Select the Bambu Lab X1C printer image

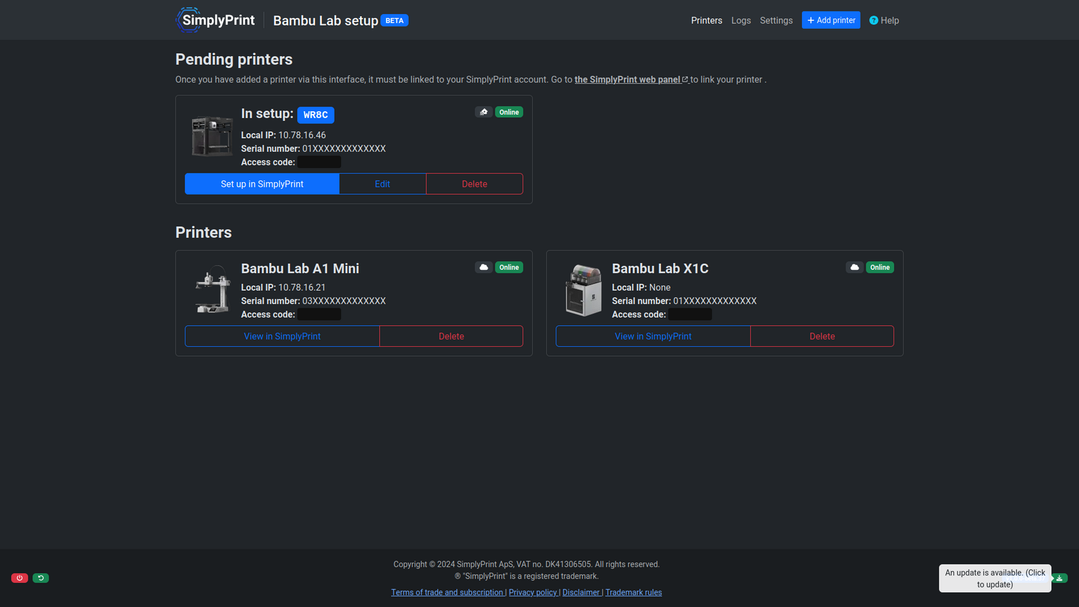(583, 290)
